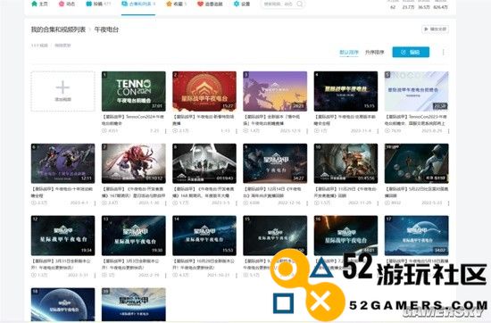Select the 合集和列表 tab
The width and height of the screenshot is (491, 323).
tap(138, 4)
